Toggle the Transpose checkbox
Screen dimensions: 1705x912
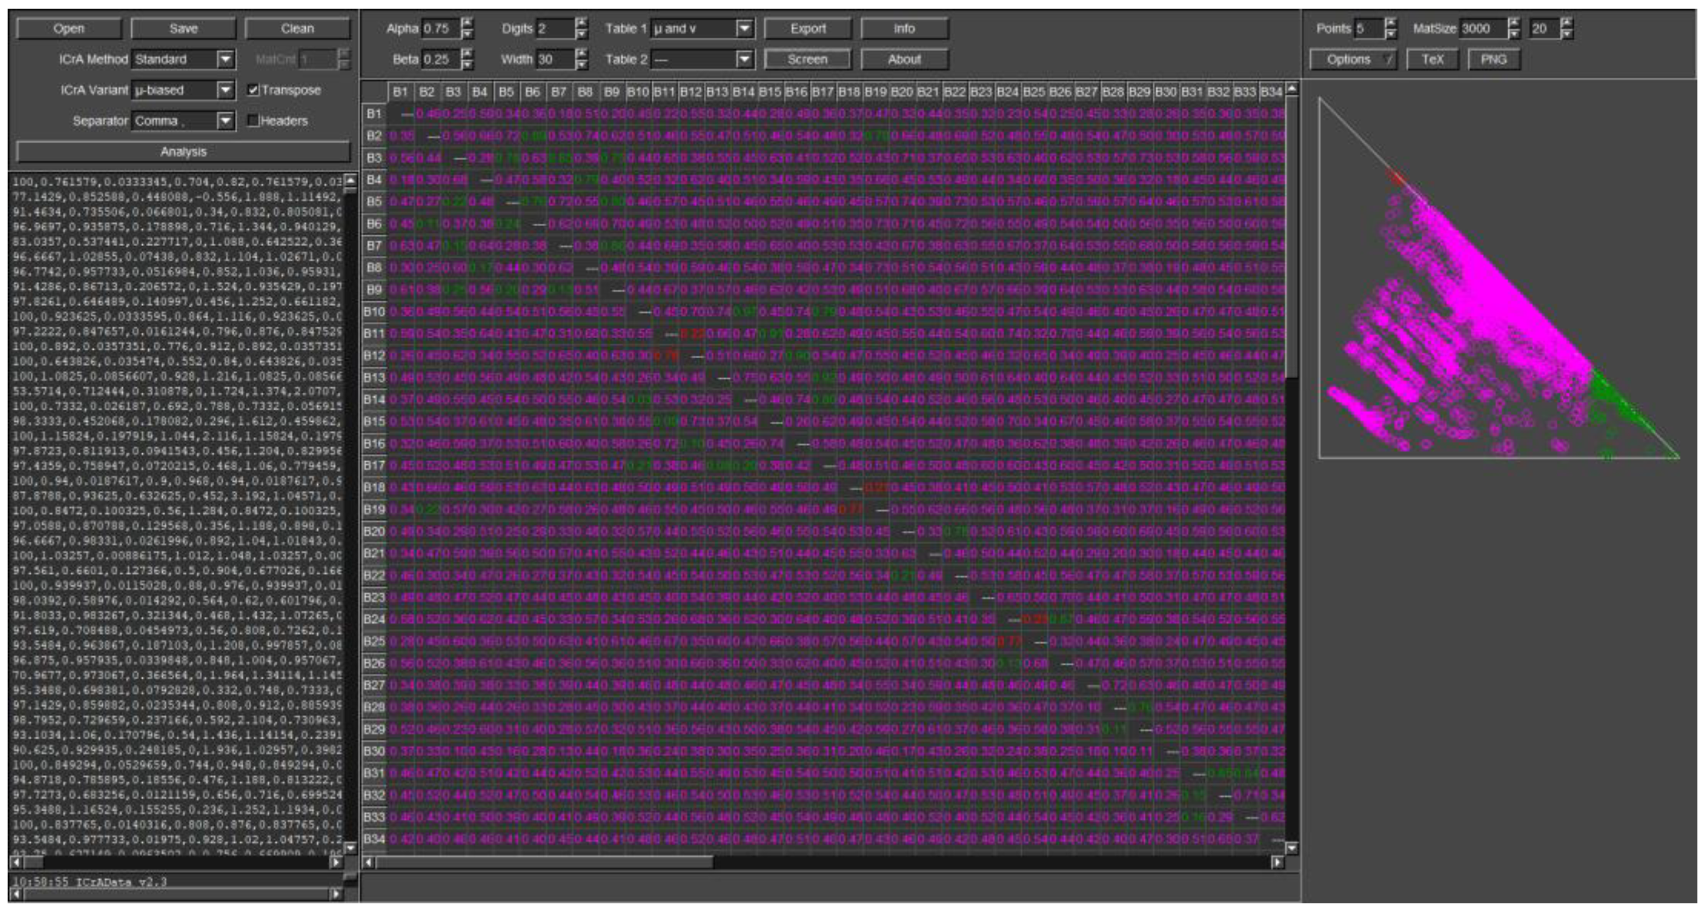tap(253, 90)
